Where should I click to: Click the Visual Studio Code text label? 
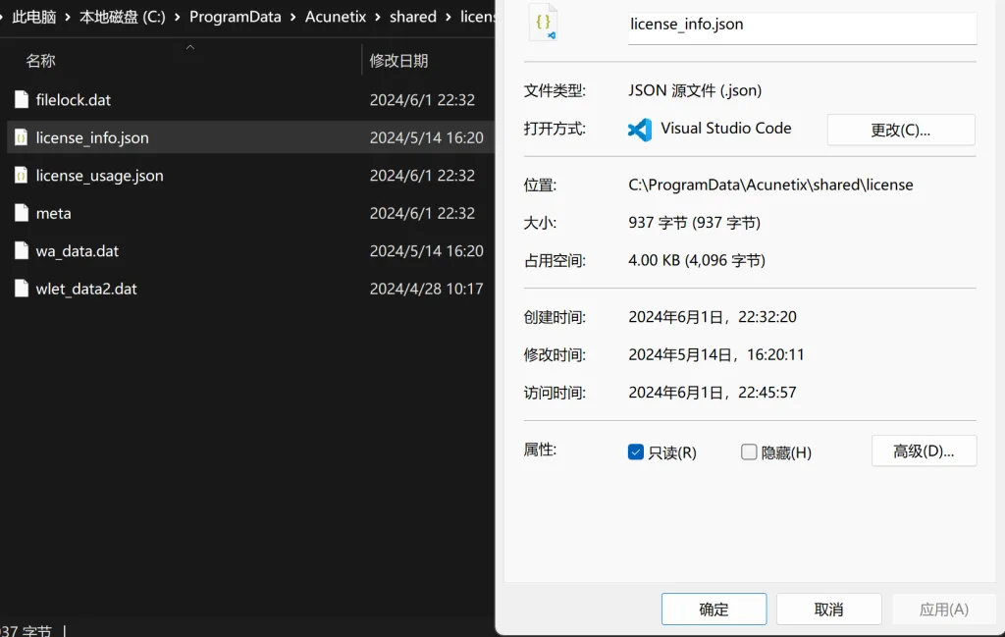click(725, 129)
